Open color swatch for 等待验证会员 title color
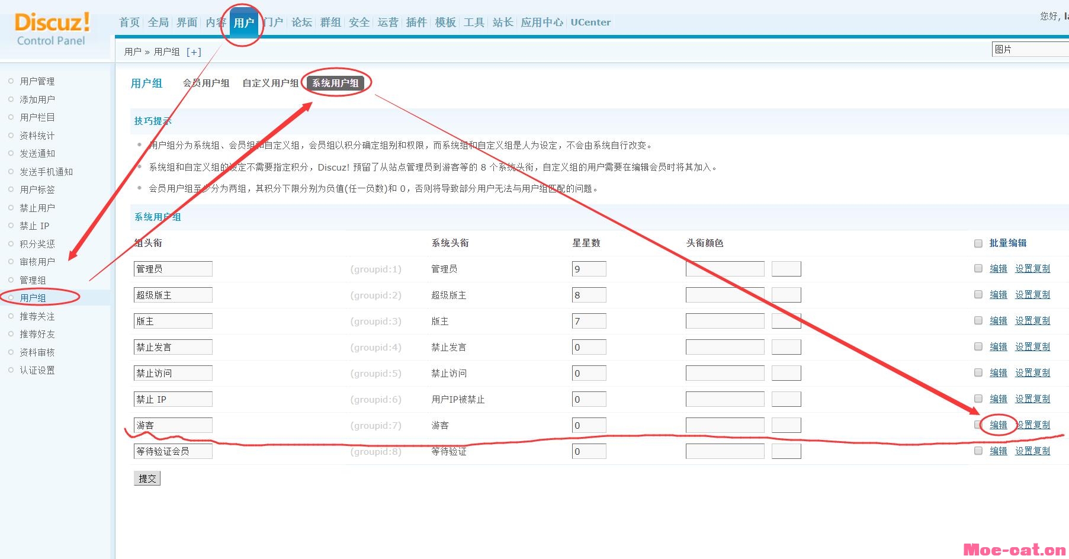1069x559 pixels. [786, 451]
